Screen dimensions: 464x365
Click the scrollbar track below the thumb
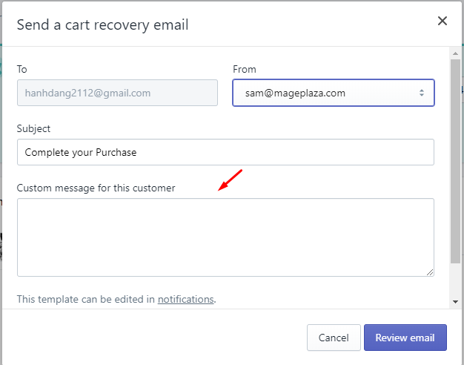click(x=455, y=280)
